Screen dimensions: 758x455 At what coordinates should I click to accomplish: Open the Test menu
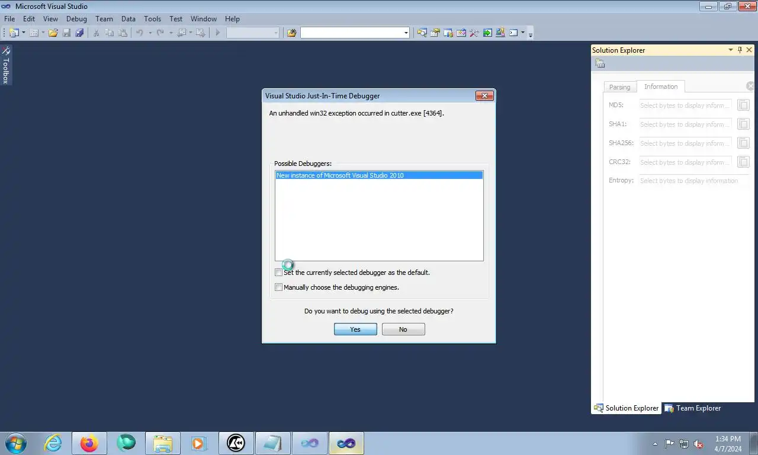click(176, 19)
